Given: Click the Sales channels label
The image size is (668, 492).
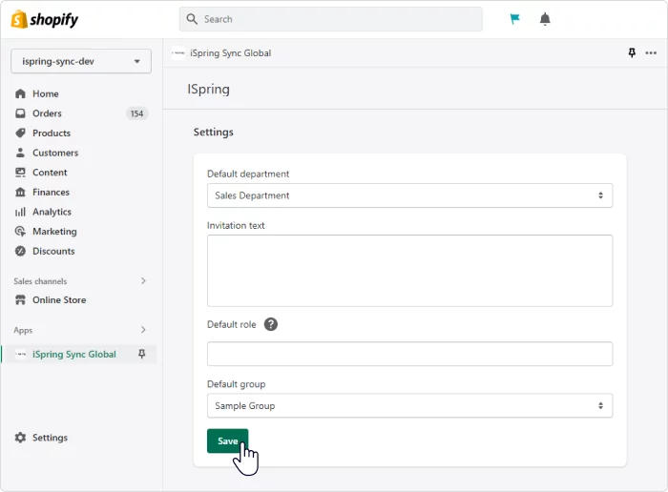Looking at the screenshot, I should pos(40,281).
